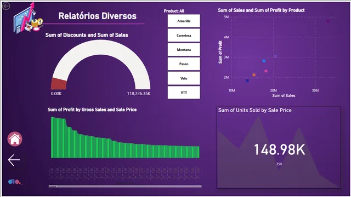Click the white left arrow navigation icon

(14, 160)
